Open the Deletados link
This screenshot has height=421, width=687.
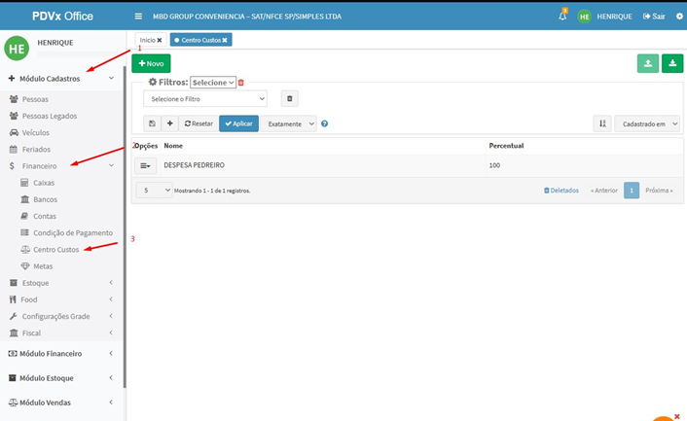coord(560,191)
